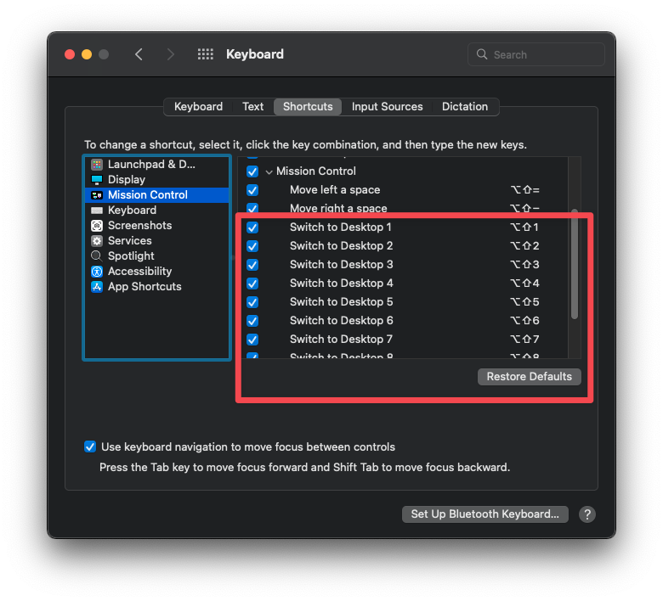Click the Restore Defaults button
Viewport: 663px width, 601px height.
click(529, 376)
